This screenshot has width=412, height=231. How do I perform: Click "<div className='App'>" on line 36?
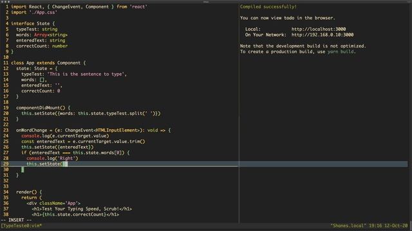(x=53, y=203)
